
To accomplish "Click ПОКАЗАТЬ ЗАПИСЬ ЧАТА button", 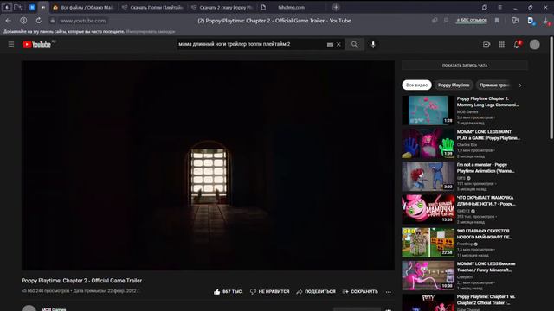I will pyautogui.click(x=465, y=66).
